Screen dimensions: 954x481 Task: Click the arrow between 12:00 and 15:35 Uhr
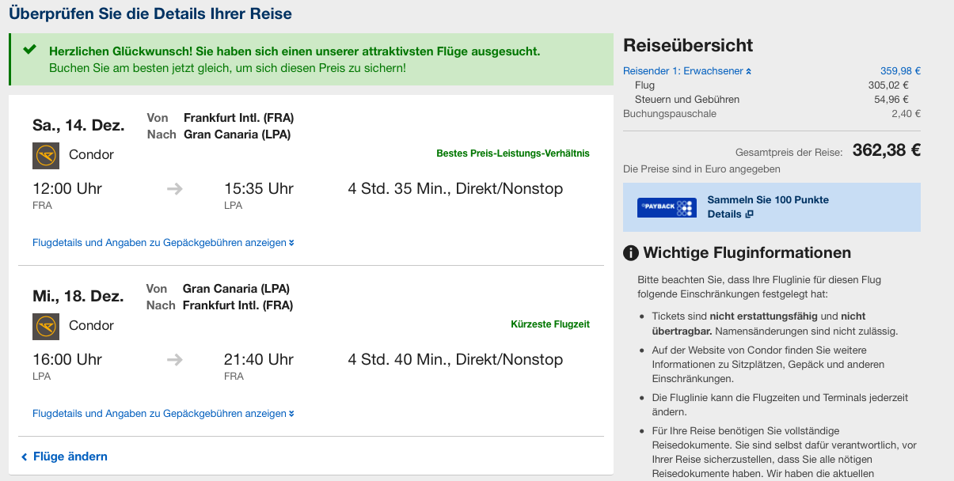pyautogui.click(x=175, y=189)
